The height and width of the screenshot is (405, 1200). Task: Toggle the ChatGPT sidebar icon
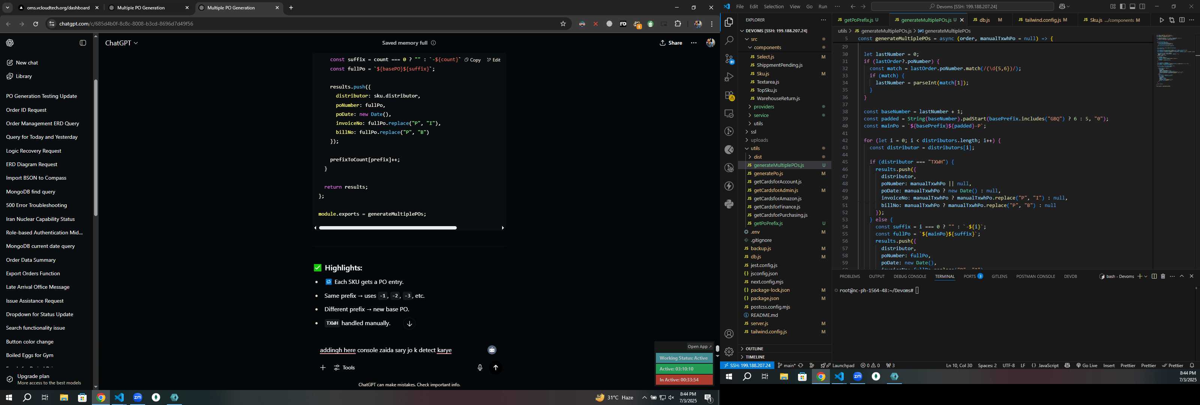tap(83, 43)
